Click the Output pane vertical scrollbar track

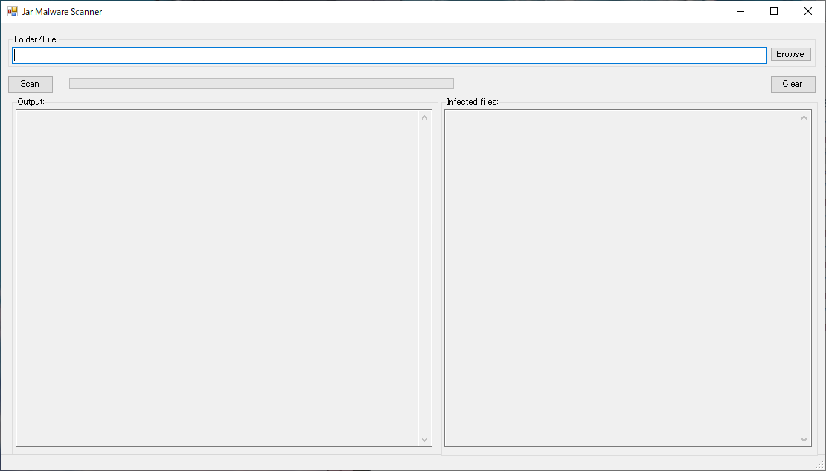point(425,278)
